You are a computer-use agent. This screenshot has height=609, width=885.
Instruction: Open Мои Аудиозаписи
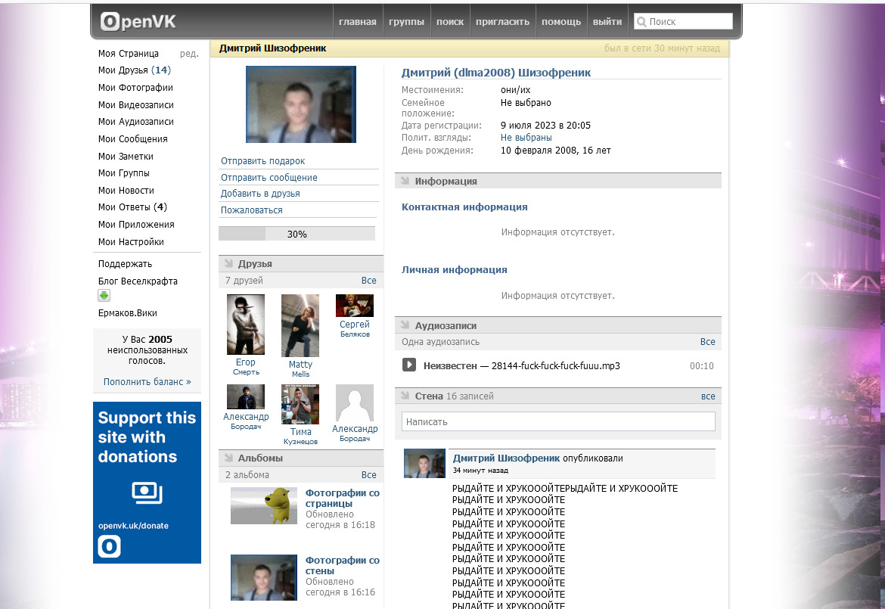[x=136, y=121]
